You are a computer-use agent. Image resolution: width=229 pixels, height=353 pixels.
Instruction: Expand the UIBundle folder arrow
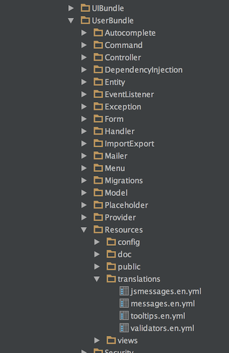[71, 9]
